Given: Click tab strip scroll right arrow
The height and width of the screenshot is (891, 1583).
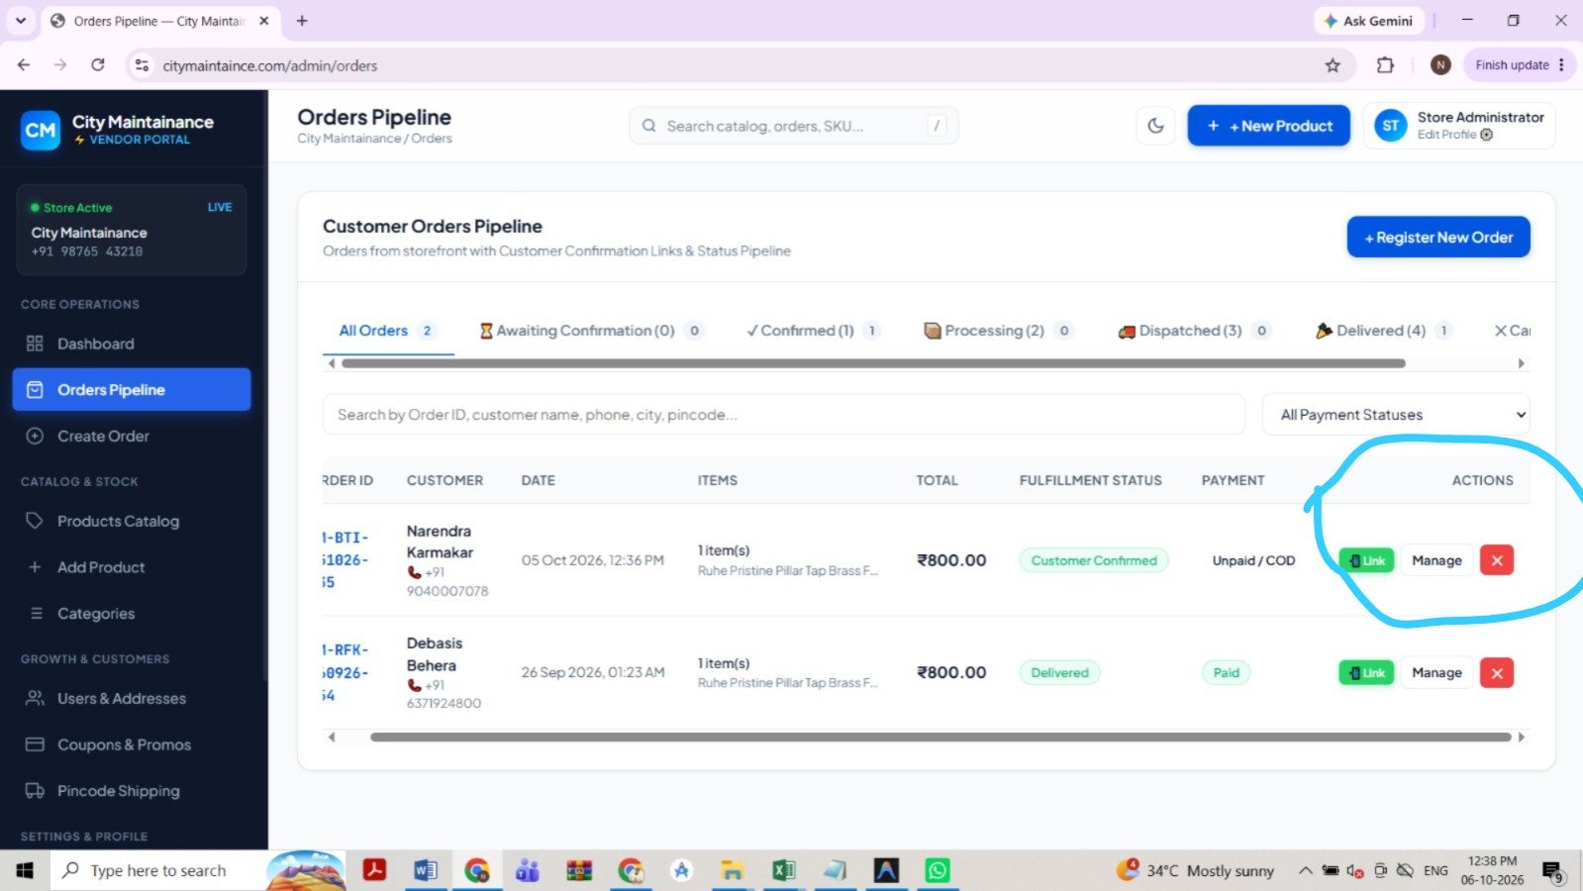Looking at the screenshot, I should pos(1522,363).
